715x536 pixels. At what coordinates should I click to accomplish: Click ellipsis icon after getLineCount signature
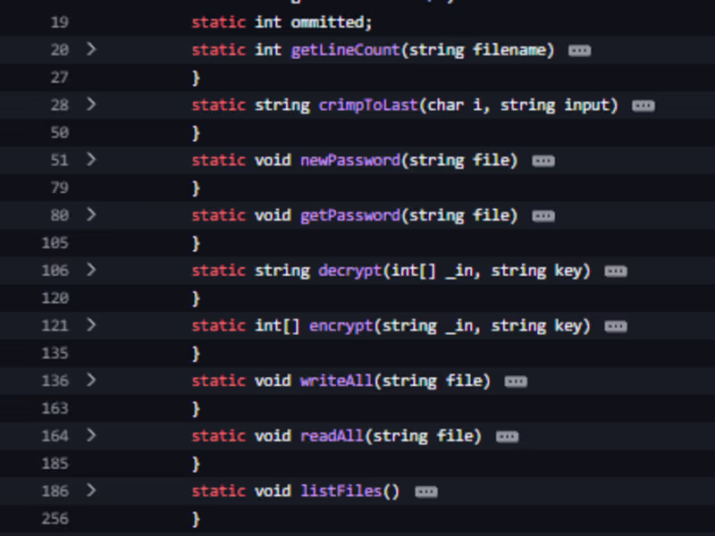point(579,50)
